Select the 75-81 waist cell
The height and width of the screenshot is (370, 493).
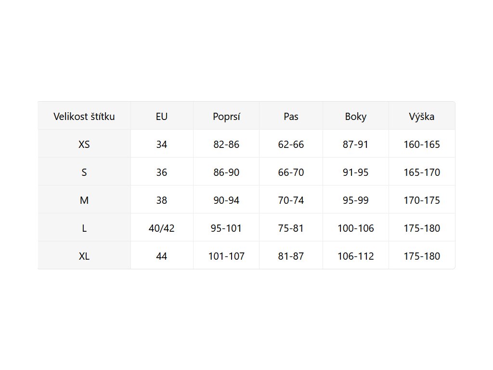pyautogui.click(x=291, y=228)
